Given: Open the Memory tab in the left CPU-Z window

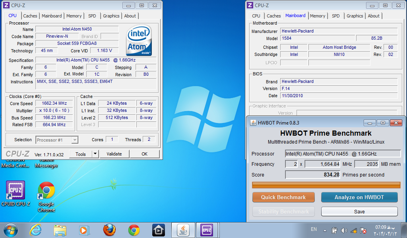Looking at the screenshot, I should coord(74,16).
